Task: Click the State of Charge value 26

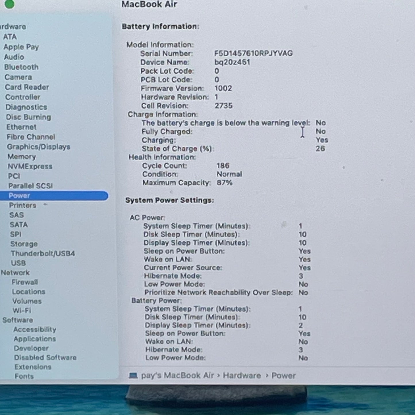Action: (320, 148)
